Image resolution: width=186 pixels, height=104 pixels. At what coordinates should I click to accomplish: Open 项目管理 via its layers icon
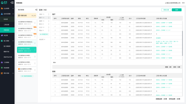(x=2, y=68)
